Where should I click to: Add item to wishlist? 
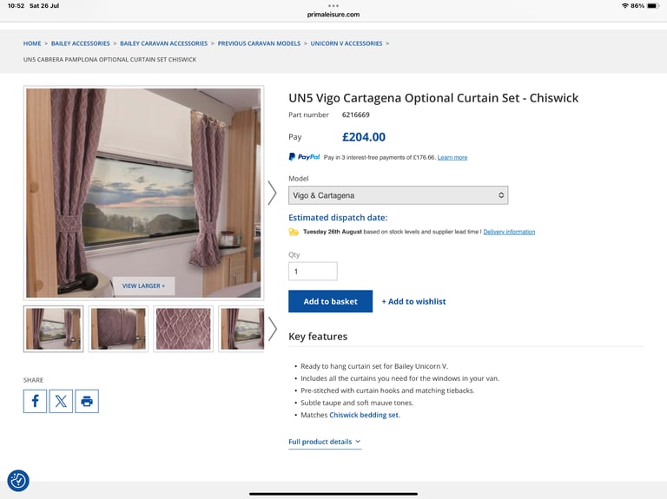point(413,301)
